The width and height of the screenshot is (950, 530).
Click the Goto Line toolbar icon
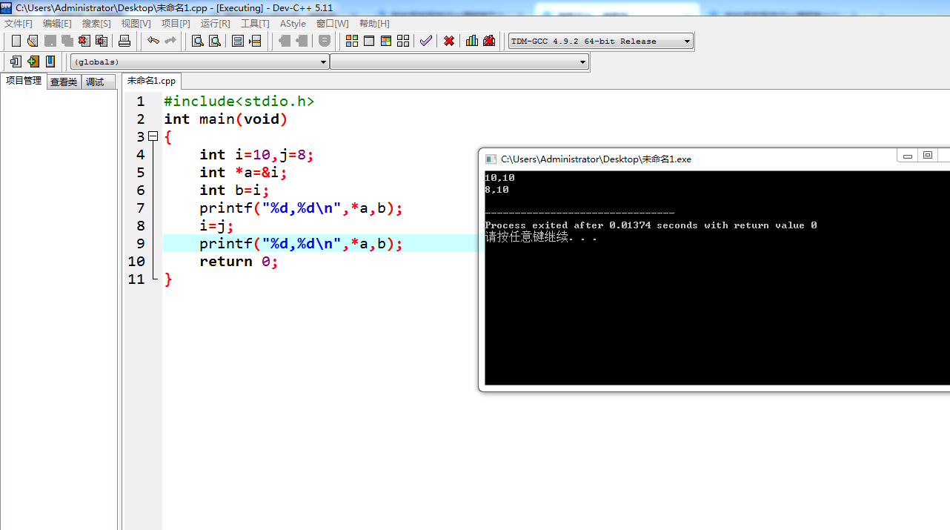[255, 41]
